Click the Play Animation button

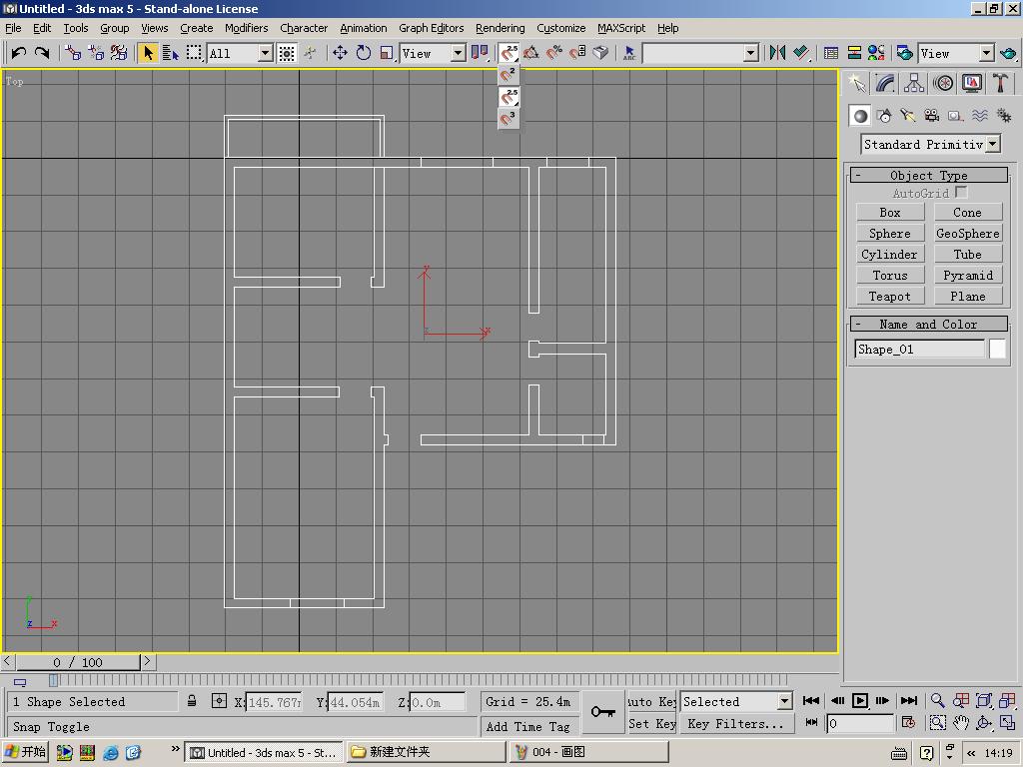[860, 700]
